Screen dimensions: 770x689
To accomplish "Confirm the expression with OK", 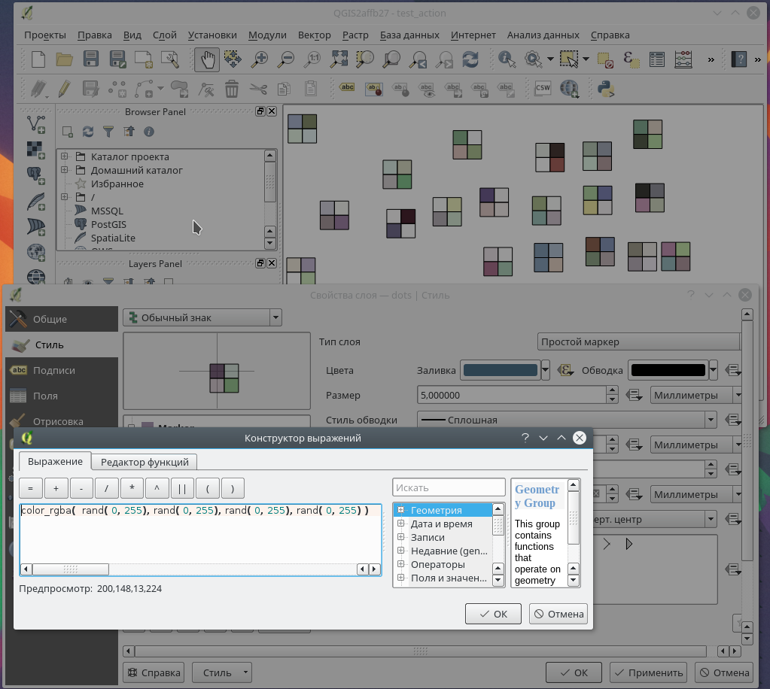I will click(492, 613).
